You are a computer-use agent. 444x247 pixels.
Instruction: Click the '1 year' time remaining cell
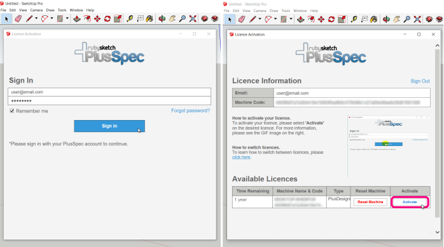(x=253, y=202)
